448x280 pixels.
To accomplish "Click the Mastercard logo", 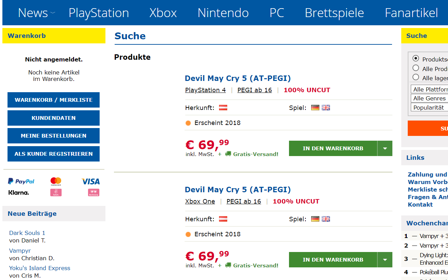I will (56, 181).
